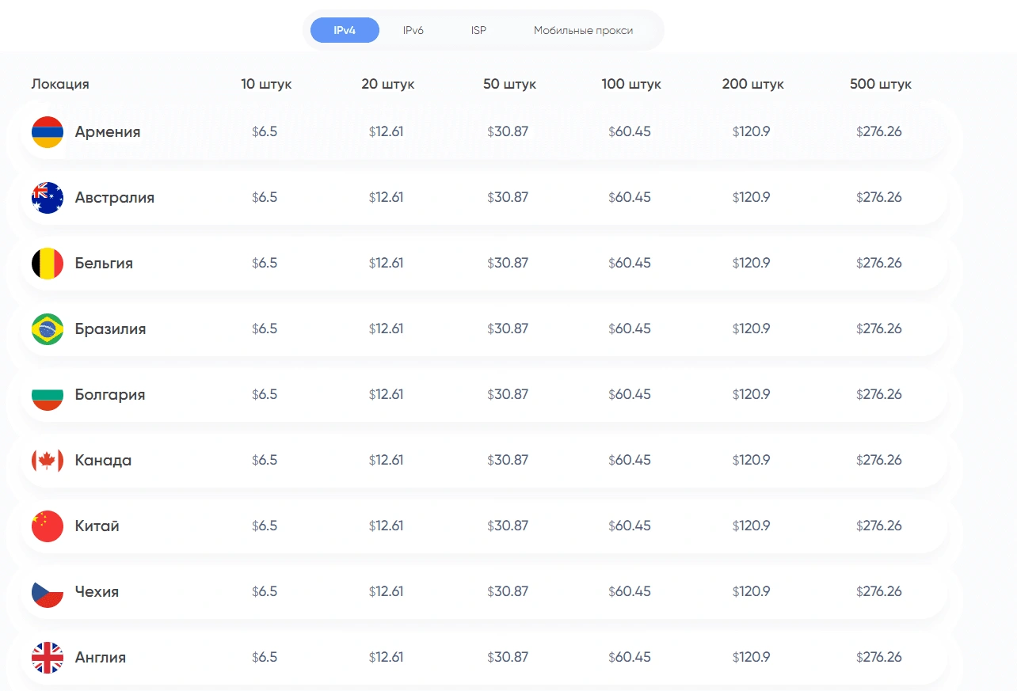This screenshot has width=1017, height=691.
Task: Click the Armenia flag icon
Action: click(x=48, y=132)
